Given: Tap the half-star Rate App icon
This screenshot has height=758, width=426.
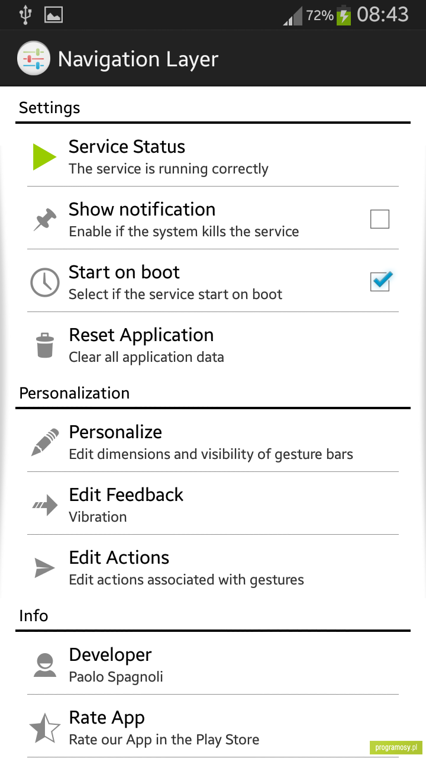Looking at the screenshot, I should 45,728.
